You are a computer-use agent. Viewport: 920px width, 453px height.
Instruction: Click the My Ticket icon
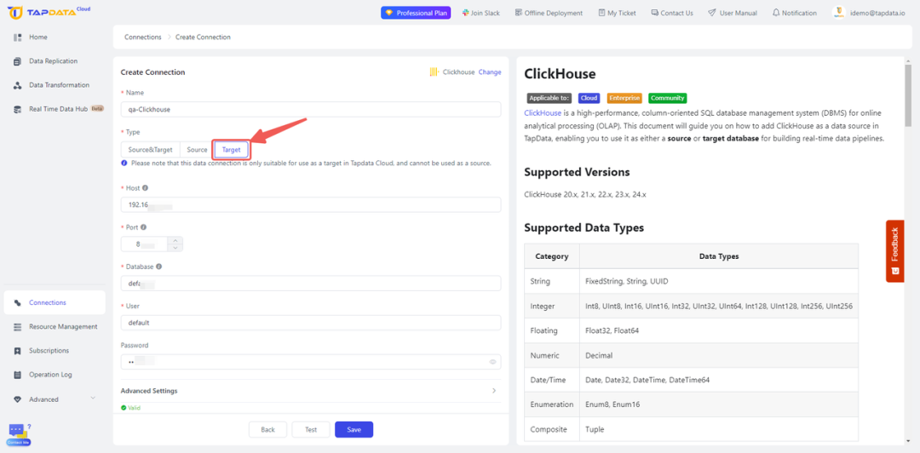click(601, 13)
